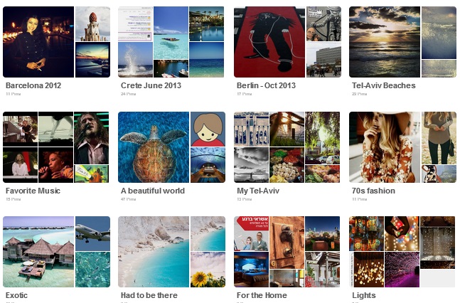Open the My Tel-Aviv board title
This screenshot has width=460, height=303.
pos(258,191)
